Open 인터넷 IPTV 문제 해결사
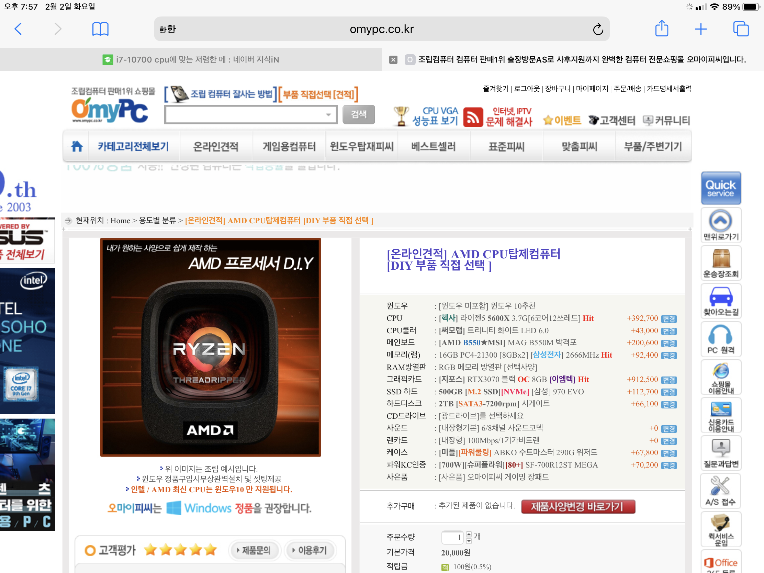 (498, 116)
